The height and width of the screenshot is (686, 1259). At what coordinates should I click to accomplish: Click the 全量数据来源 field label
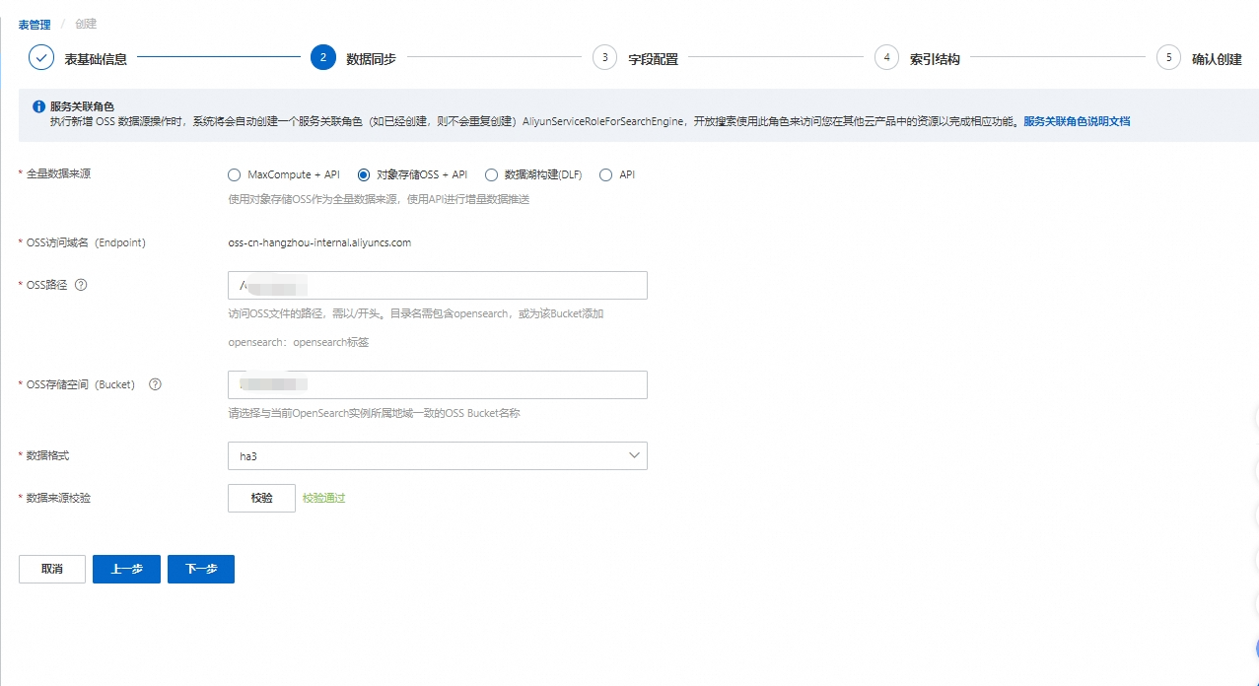(x=58, y=173)
